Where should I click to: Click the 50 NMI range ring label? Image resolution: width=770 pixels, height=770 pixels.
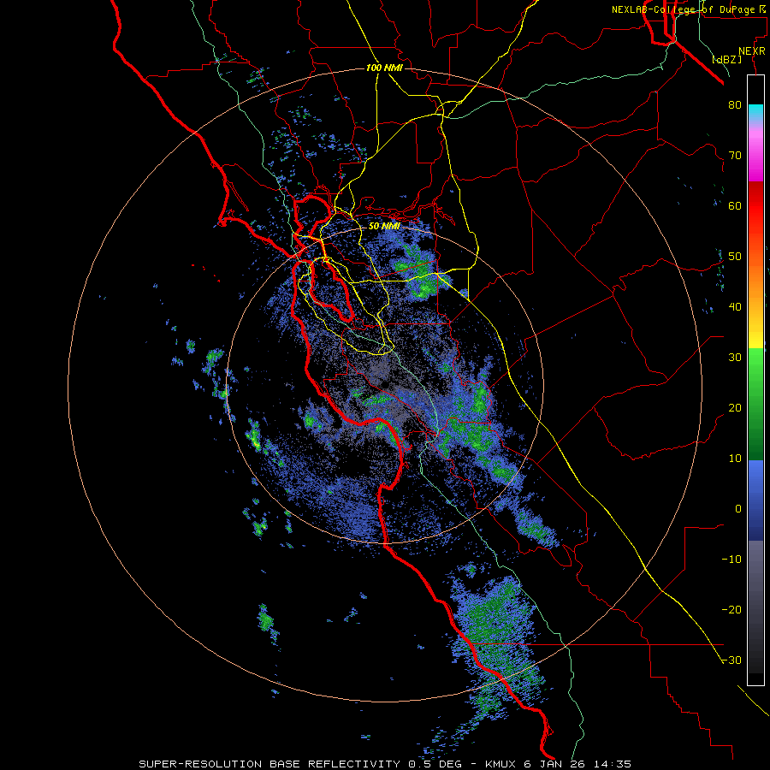point(384,227)
